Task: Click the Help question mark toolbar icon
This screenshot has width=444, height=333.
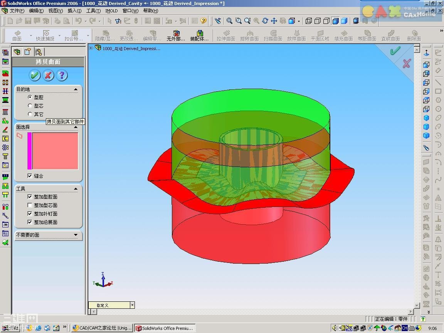Action: 203,21
